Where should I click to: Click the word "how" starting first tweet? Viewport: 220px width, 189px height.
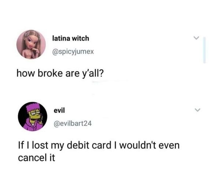[26, 73]
